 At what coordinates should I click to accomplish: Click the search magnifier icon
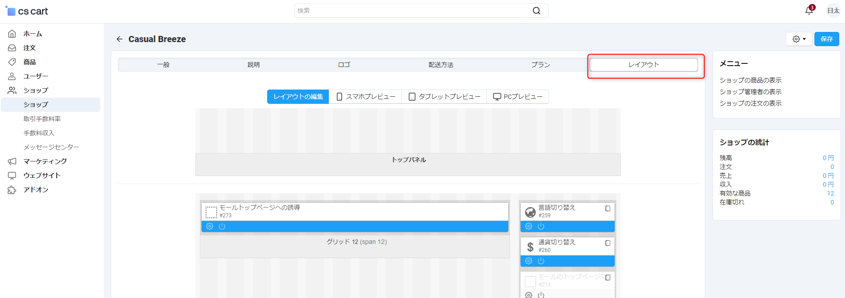[x=536, y=11]
